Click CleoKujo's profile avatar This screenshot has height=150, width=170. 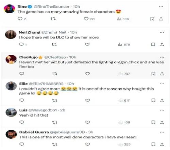point(11,59)
